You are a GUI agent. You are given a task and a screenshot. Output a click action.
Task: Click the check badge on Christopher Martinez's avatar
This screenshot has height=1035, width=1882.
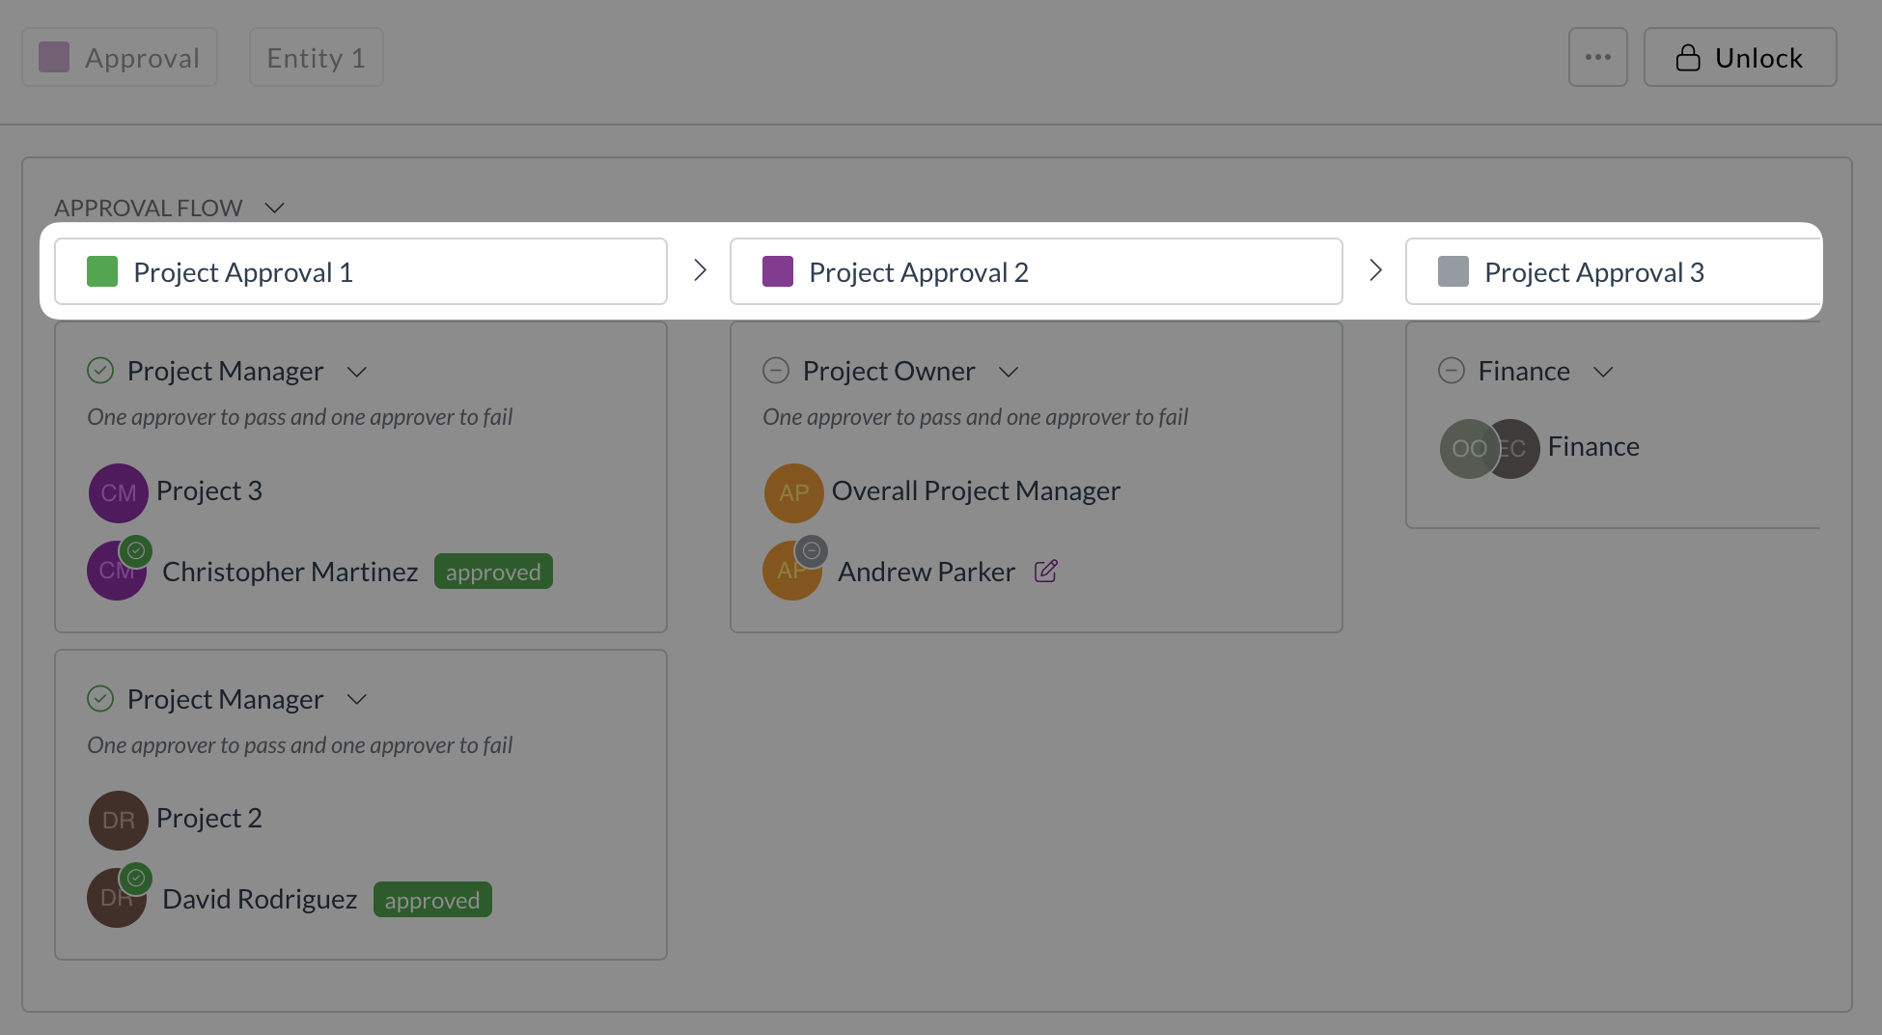136,551
